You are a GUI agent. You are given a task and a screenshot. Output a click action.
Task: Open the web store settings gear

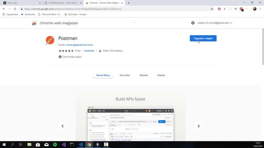193,23
